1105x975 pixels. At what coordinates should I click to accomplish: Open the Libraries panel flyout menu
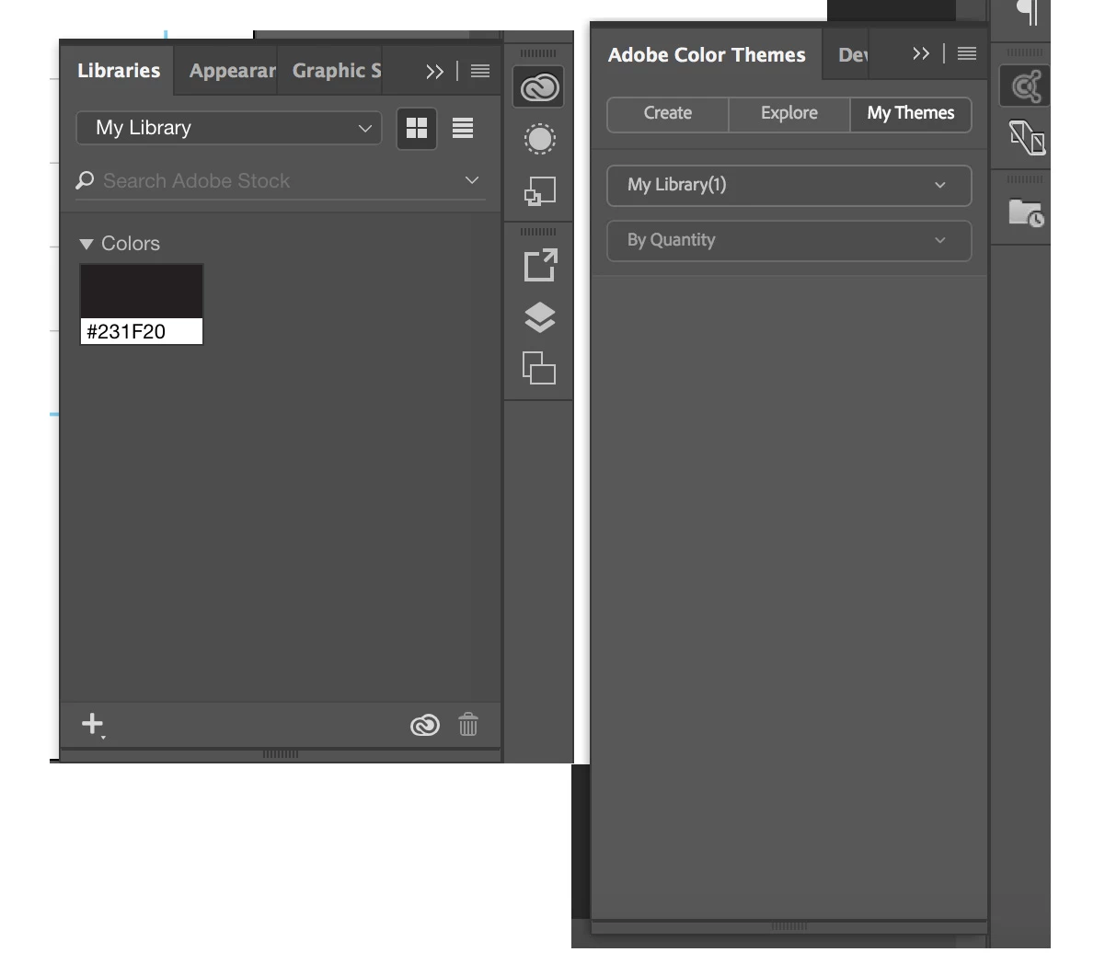point(480,71)
